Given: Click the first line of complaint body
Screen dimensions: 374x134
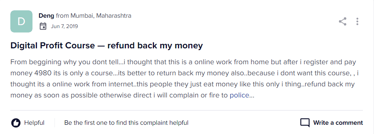Looking at the screenshot, I should (x=183, y=62).
